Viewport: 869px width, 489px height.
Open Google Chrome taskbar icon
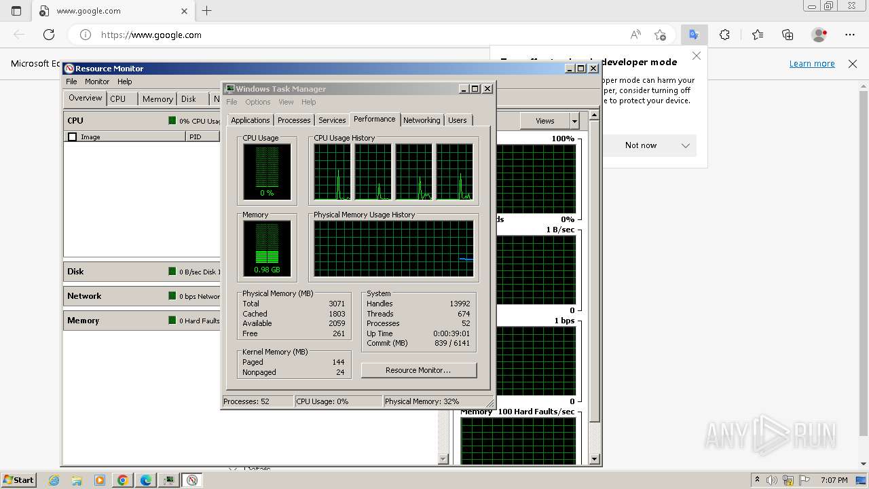click(x=123, y=480)
